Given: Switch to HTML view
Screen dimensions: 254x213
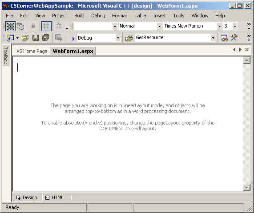Looking at the screenshot, I should click(55, 197).
